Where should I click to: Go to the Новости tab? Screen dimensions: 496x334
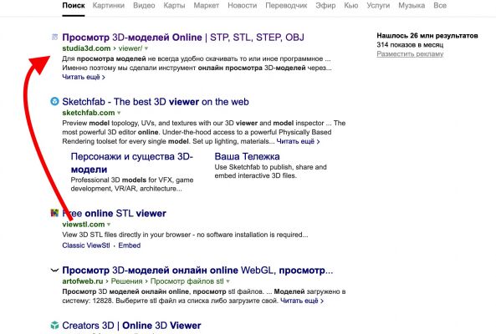click(x=243, y=5)
